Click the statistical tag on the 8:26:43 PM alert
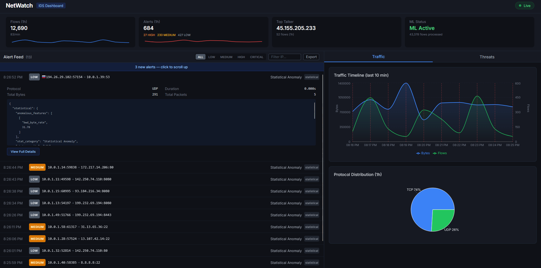The height and width of the screenshot is (268, 541). 311,179
